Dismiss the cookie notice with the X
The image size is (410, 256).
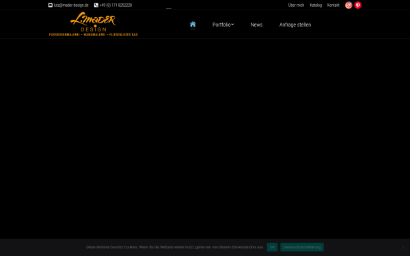point(403,247)
